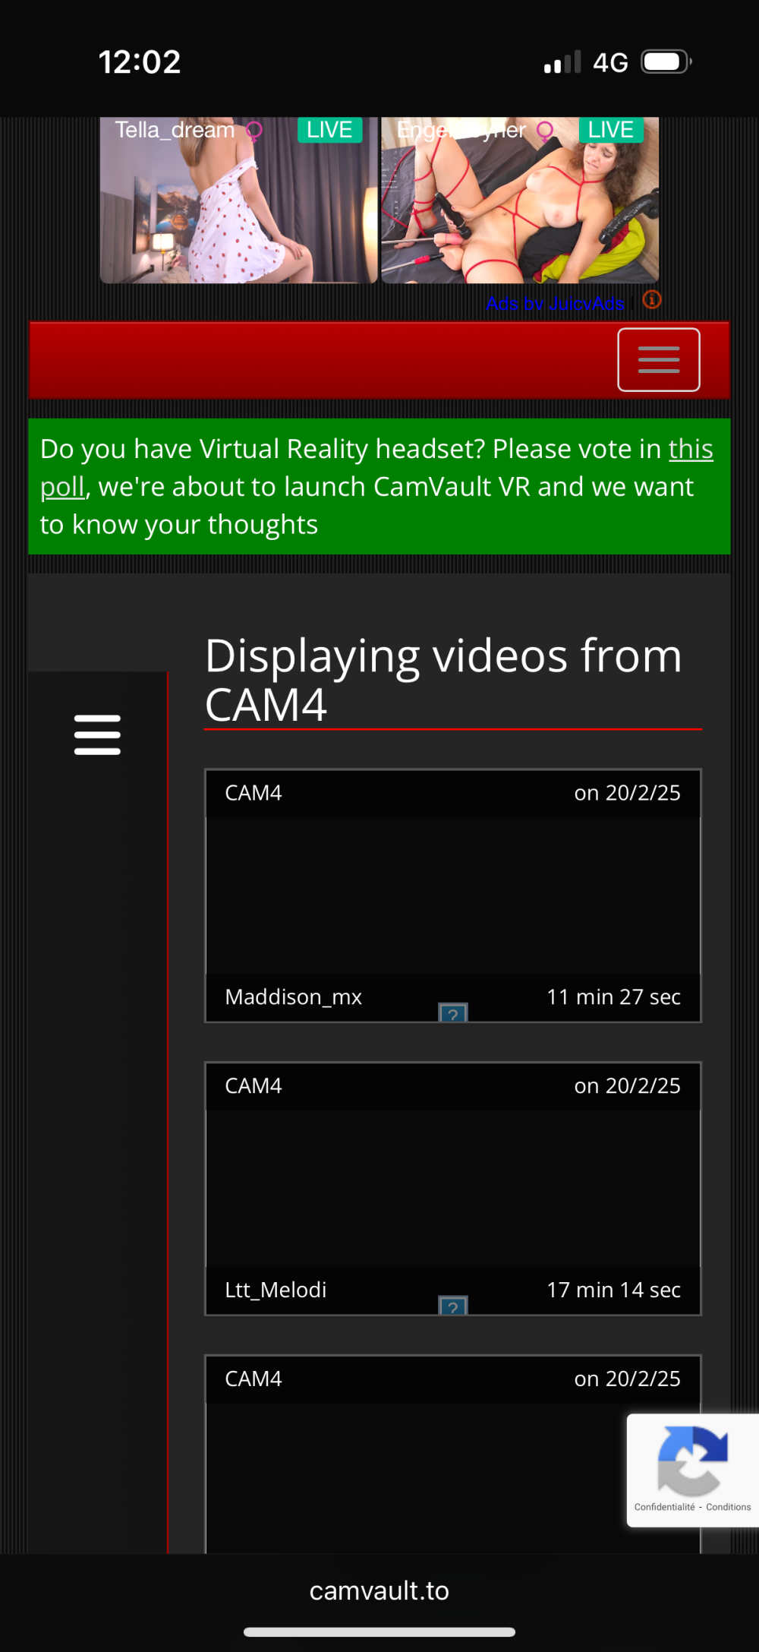Click 'on 20/2/25' date on Ltt_Melodi card

tap(628, 1086)
